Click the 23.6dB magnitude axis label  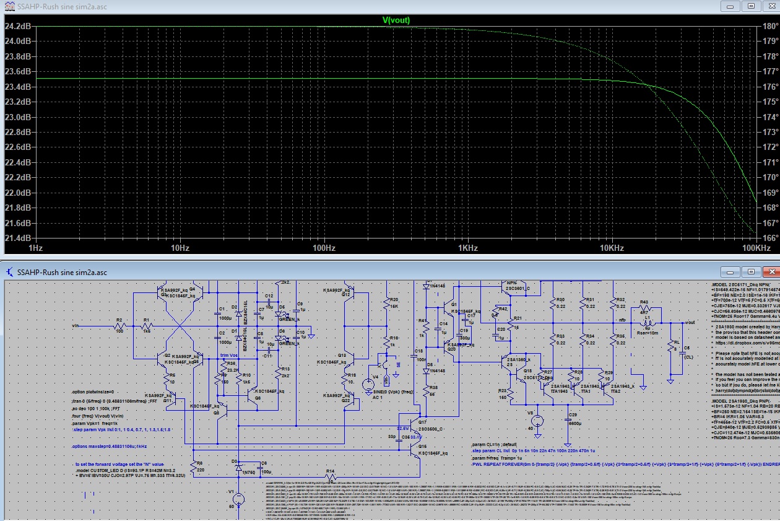tap(18, 72)
